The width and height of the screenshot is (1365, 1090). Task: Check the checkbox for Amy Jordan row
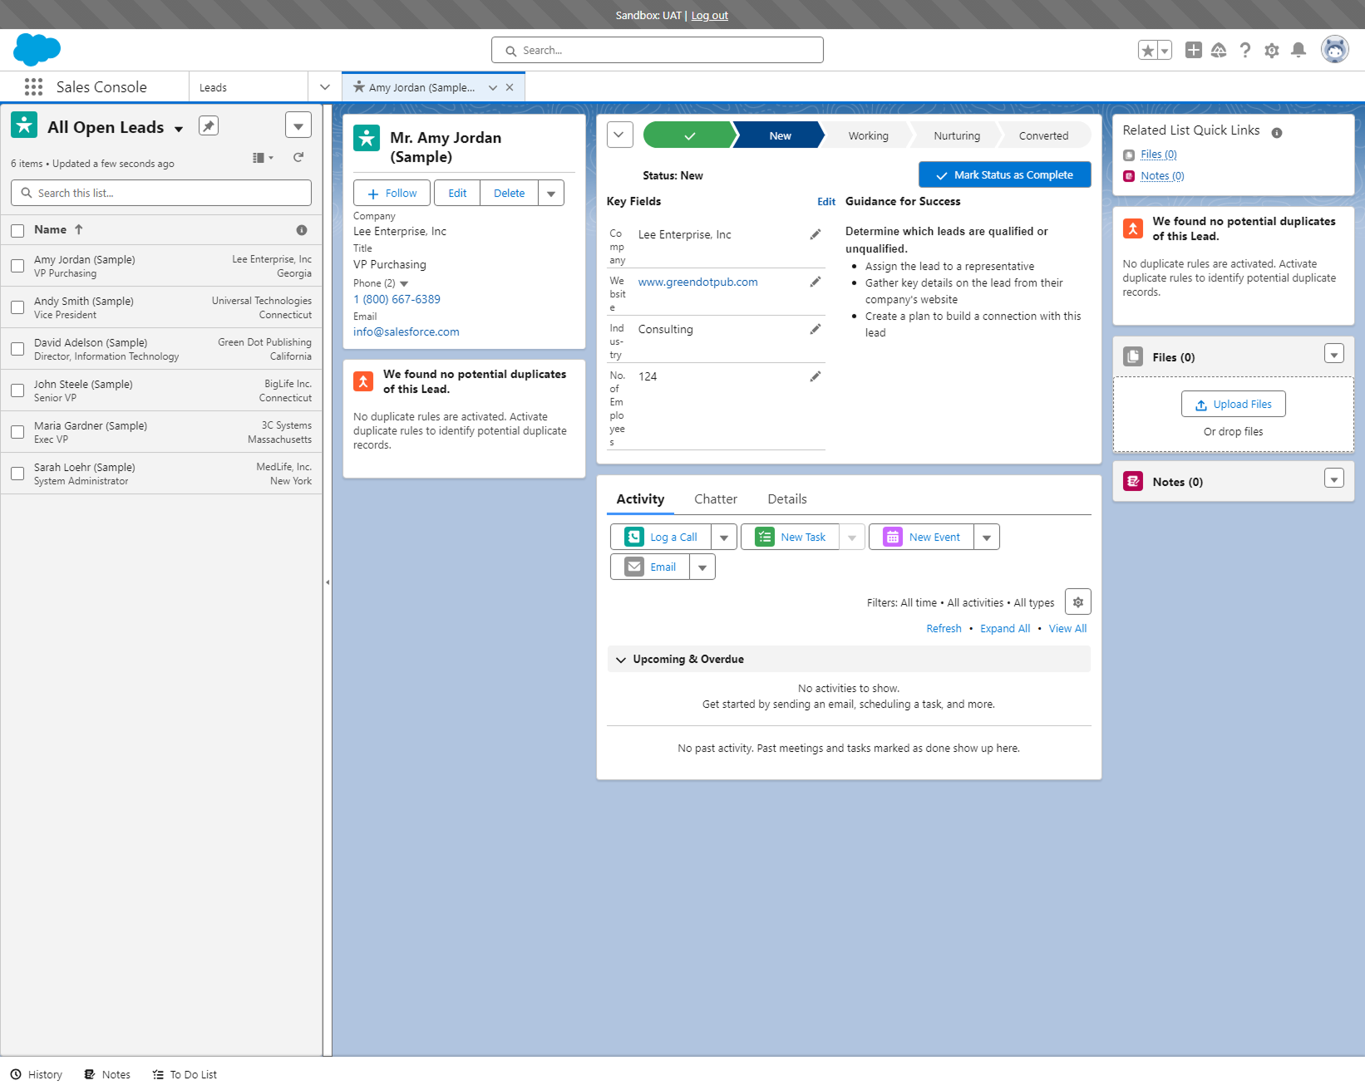(17, 265)
